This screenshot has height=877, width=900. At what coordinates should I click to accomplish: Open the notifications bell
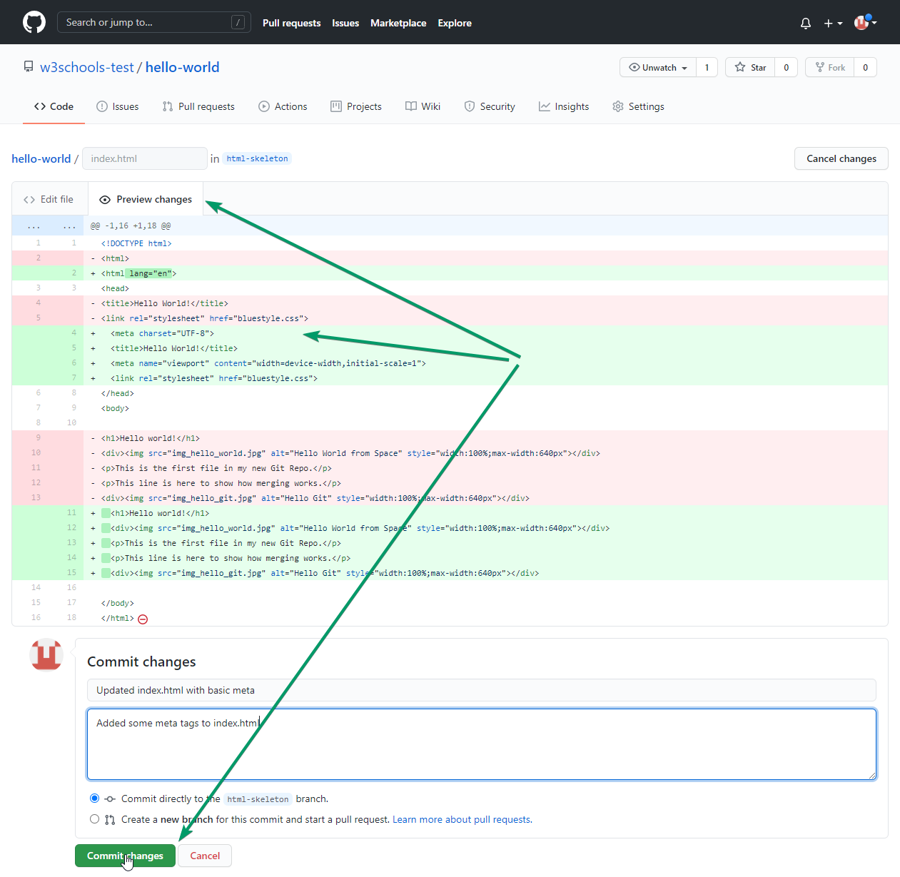pyautogui.click(x=805, y=24)
